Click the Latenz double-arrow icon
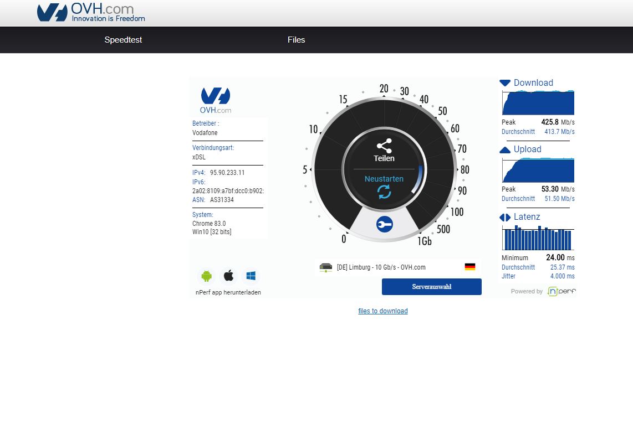 click(504, 218)
